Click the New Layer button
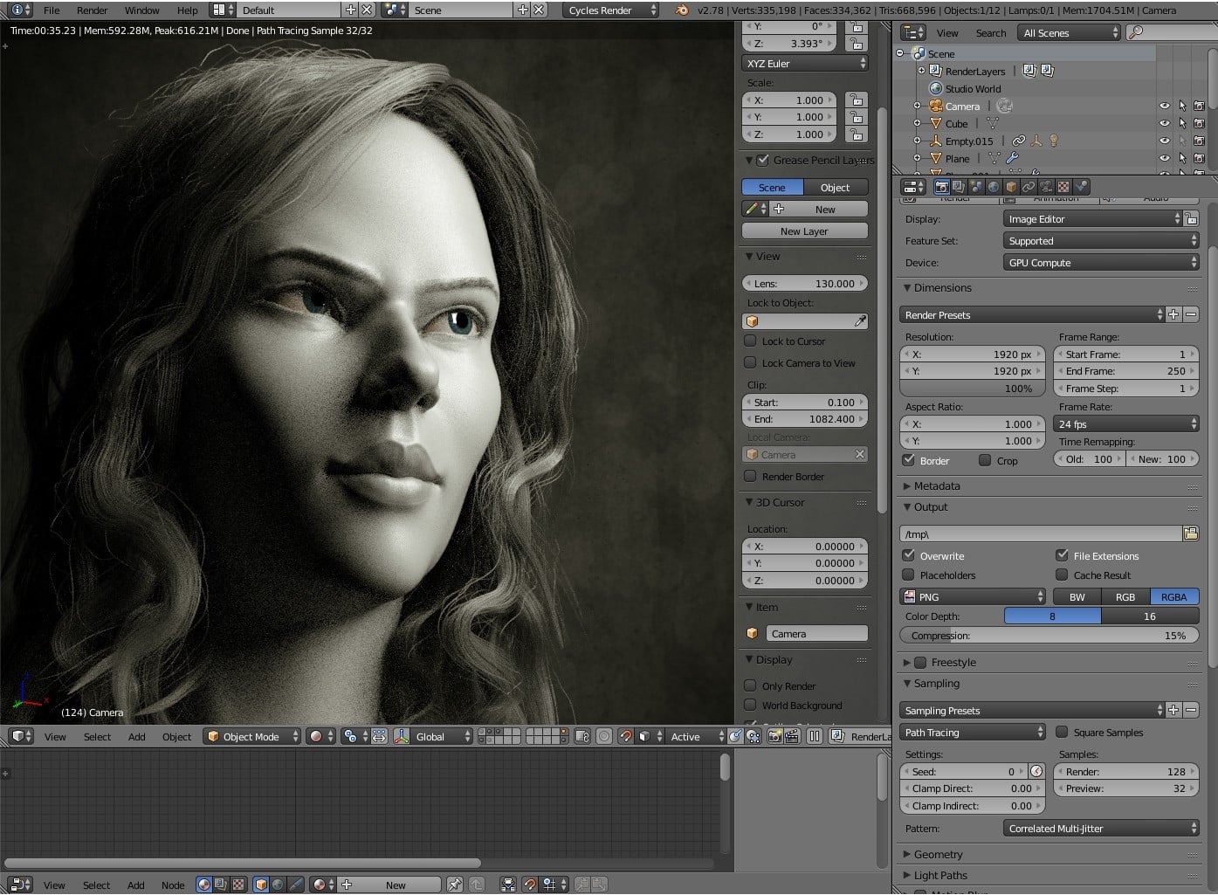1218x895 pixels. [x=804, y=231]
